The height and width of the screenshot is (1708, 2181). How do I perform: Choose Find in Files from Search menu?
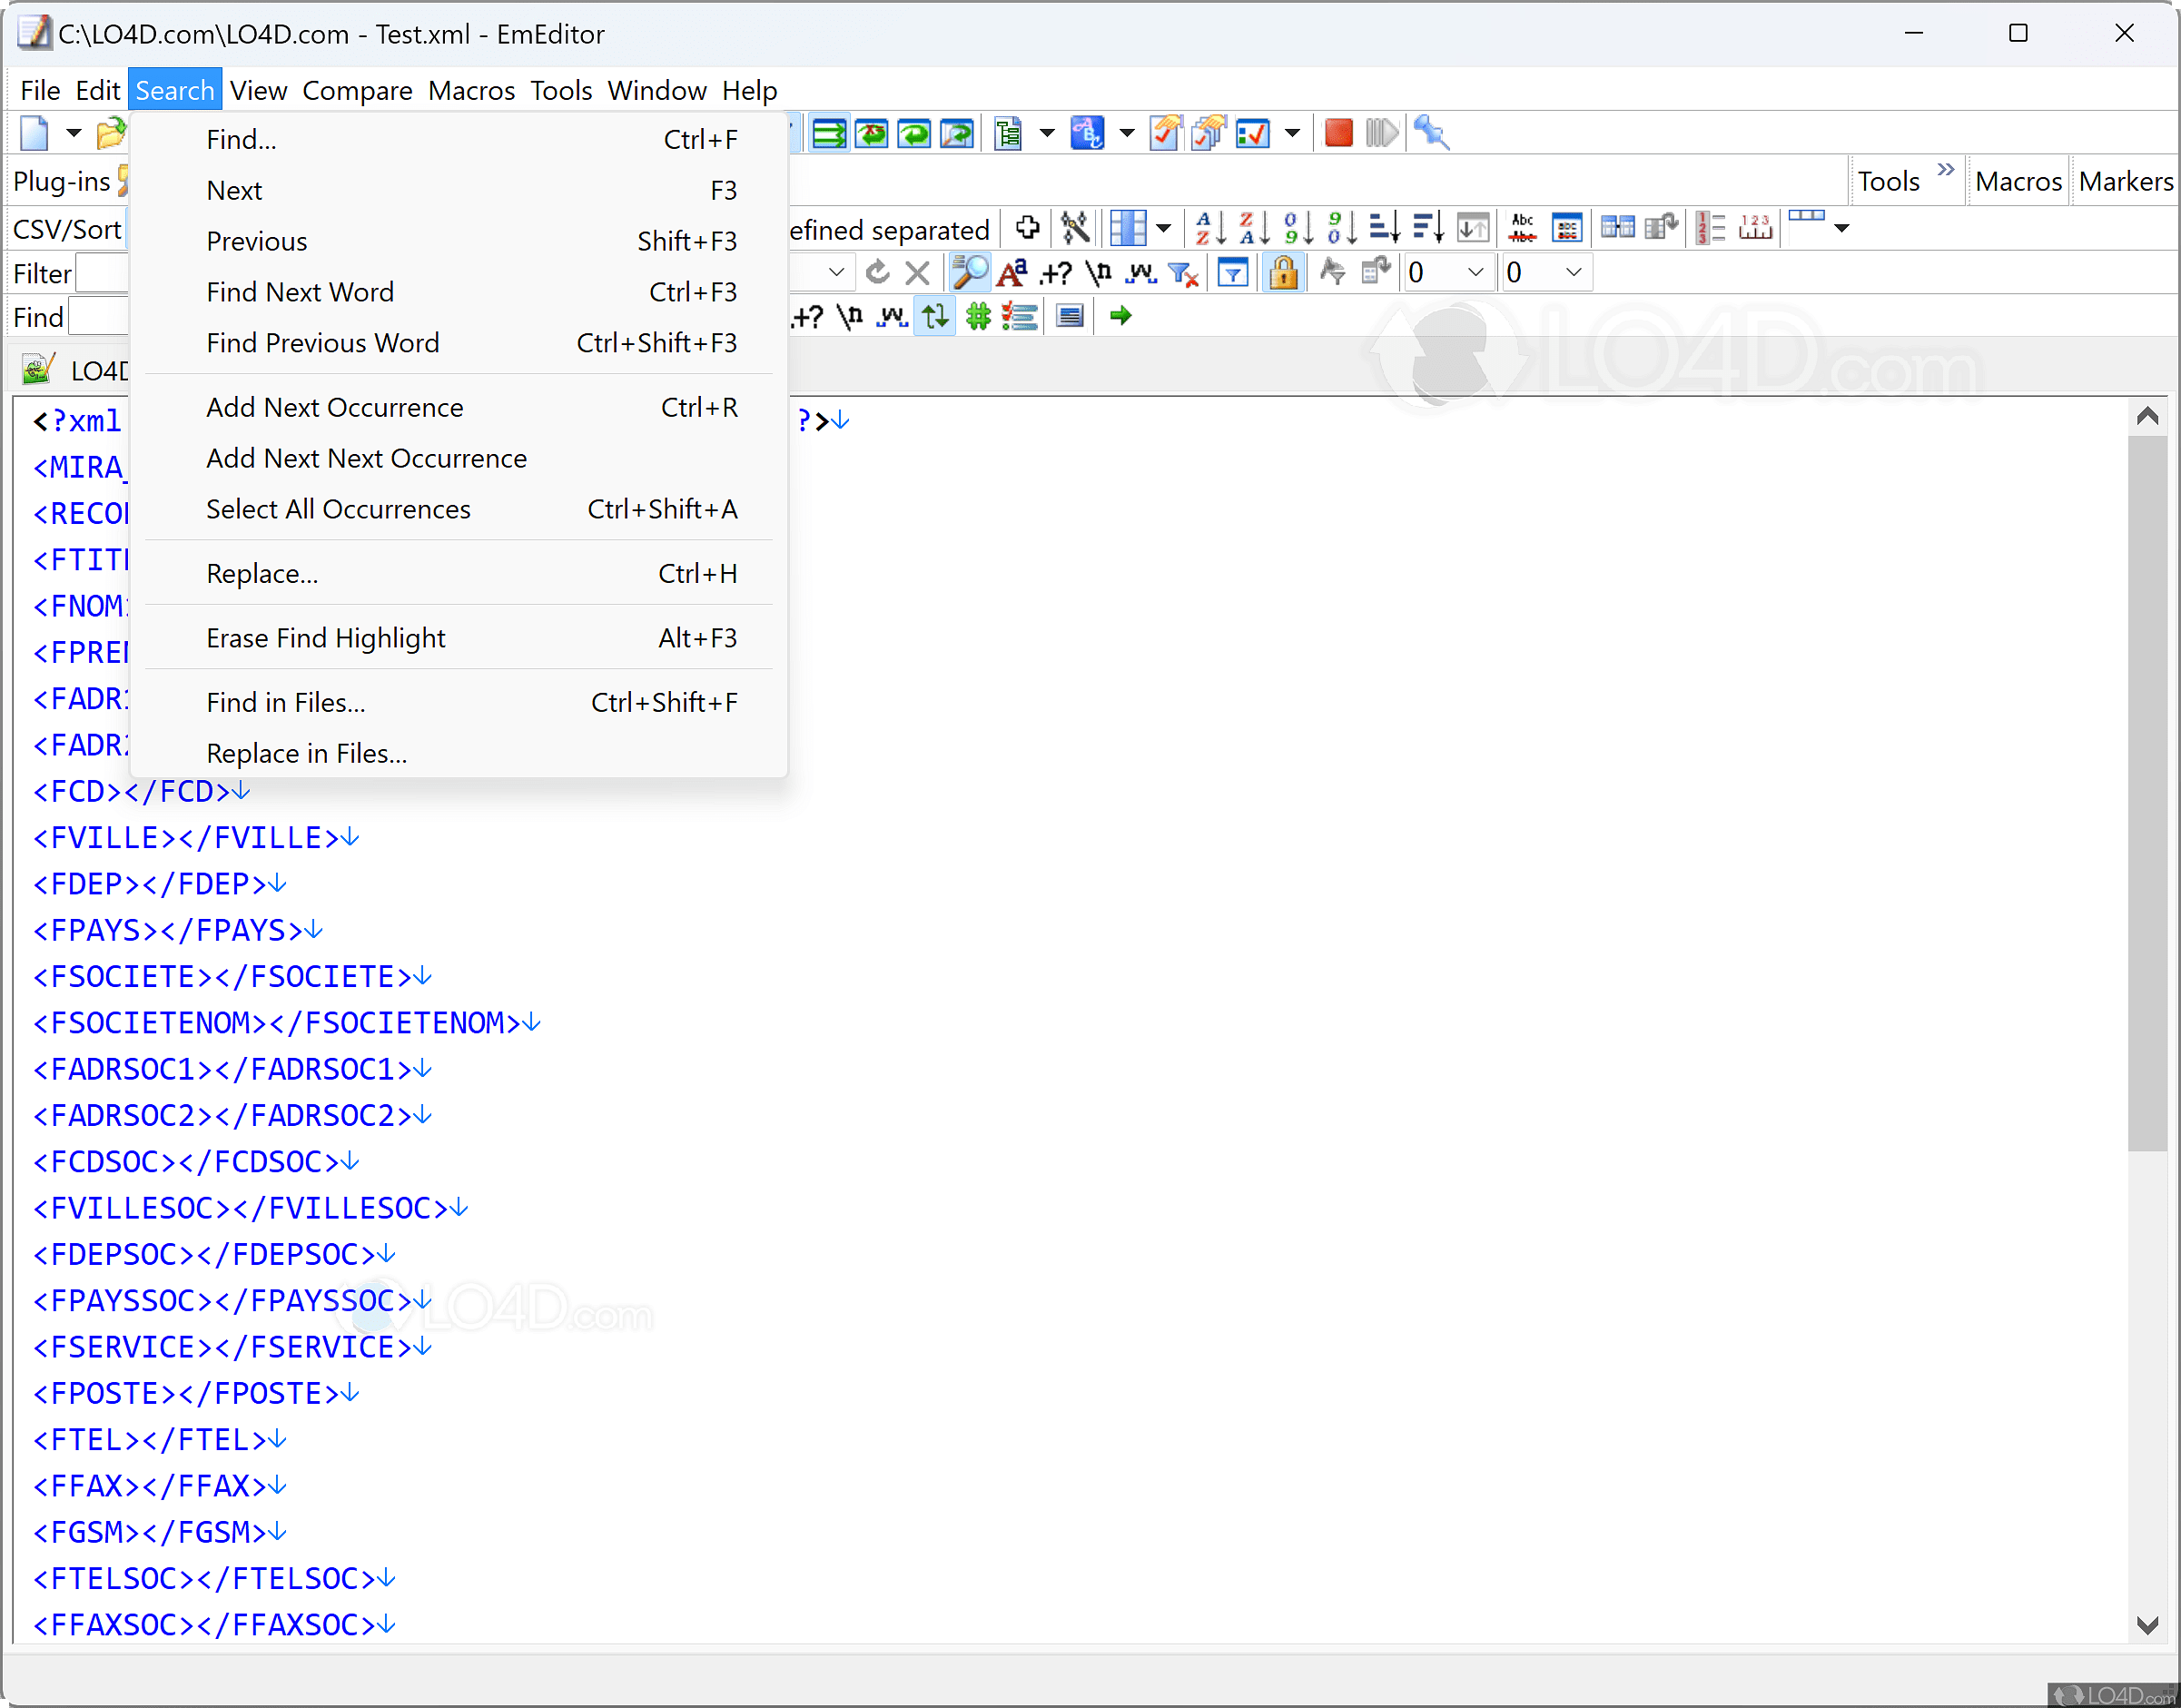pyautogui.click(x=286, y=703)
